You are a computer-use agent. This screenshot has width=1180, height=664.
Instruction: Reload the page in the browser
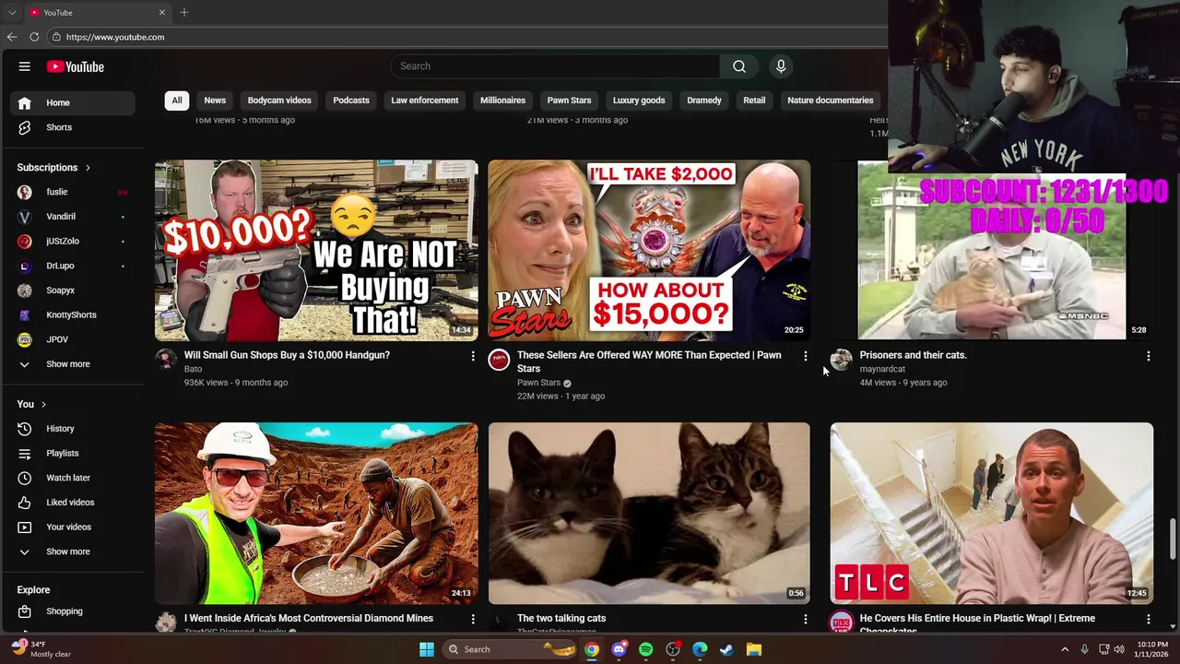(34, 37)
